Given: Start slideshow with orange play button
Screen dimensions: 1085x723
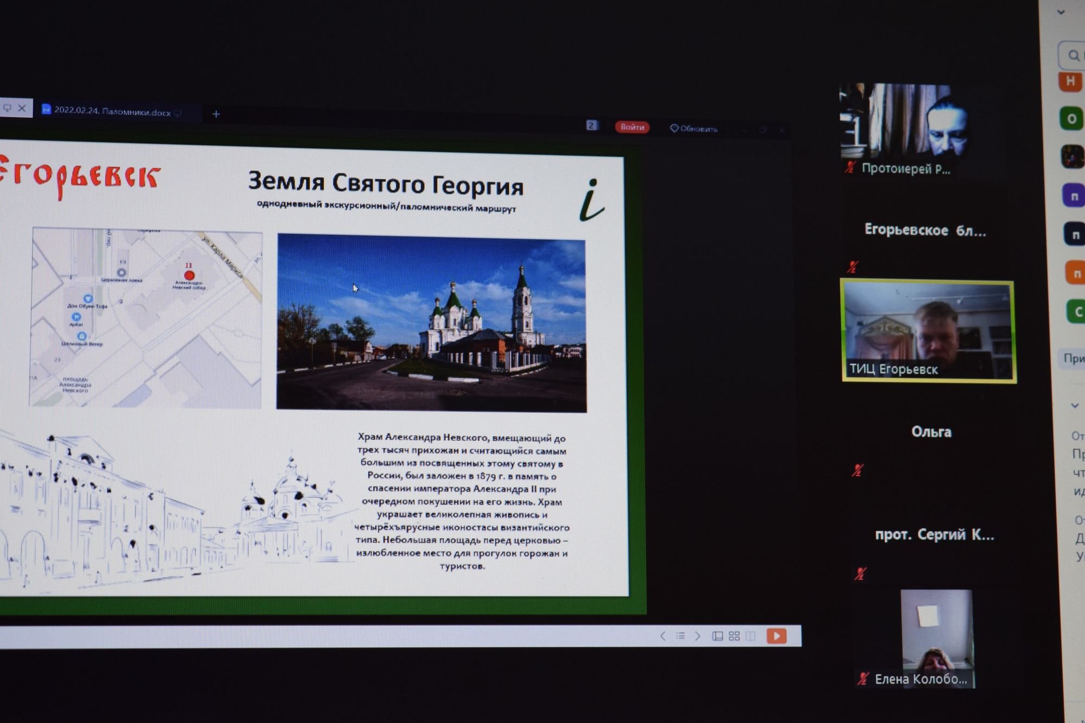Looking at the screenshot, I should [776, 636].
